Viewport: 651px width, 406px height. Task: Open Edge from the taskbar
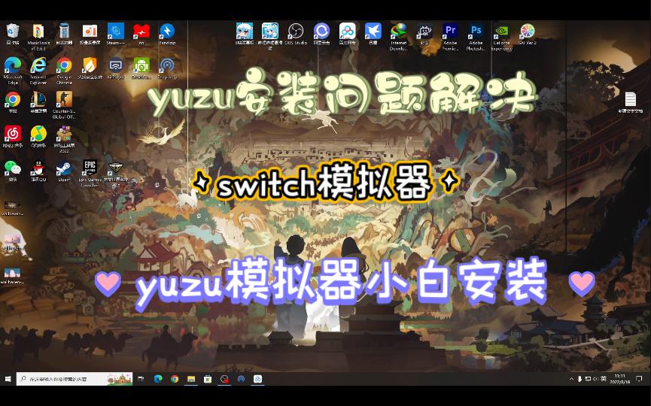pyautogui.click(x=158, y=379)
